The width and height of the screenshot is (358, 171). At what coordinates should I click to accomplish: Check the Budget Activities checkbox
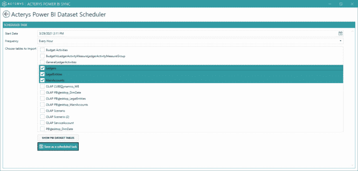(x=42, y=50)
